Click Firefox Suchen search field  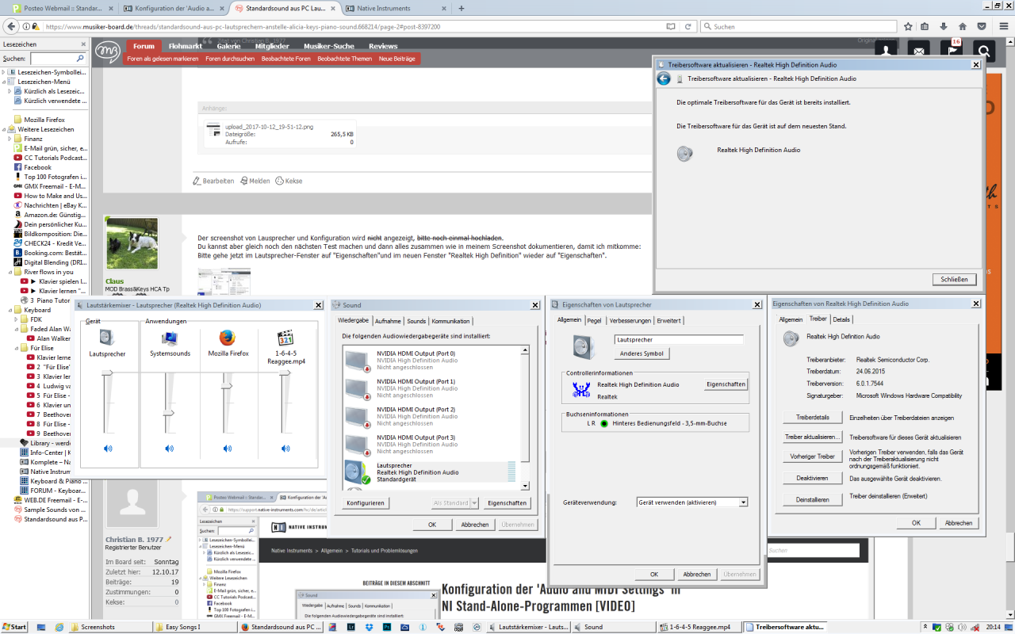click(798, 26)
